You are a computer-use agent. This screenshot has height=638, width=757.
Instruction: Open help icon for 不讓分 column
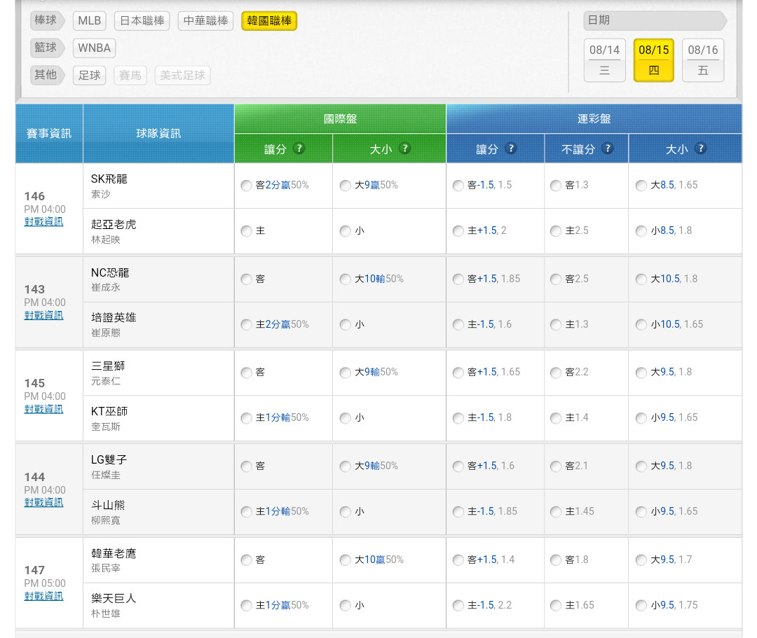pos(608,148)
